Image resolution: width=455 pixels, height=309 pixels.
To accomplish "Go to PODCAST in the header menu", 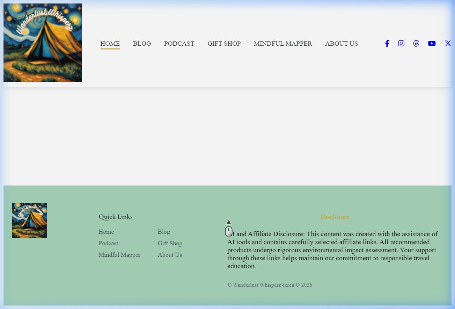I will [x=179, y=44].
